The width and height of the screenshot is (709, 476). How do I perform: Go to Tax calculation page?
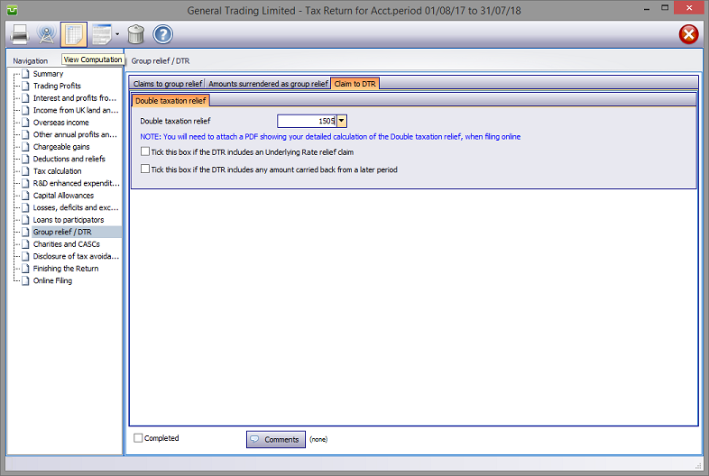point(57,171)
